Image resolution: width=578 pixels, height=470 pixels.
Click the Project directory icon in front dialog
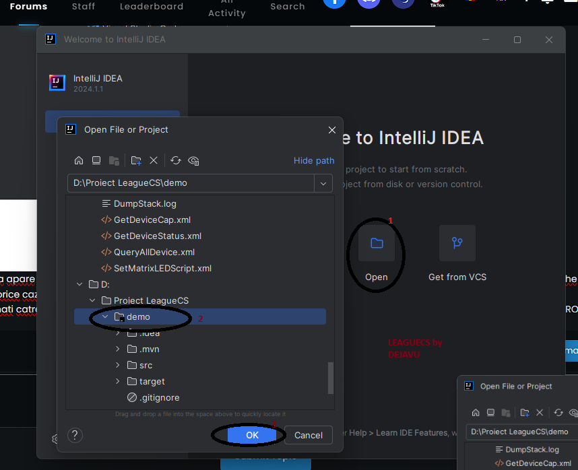pyautogui.click(x=114, y=161)
